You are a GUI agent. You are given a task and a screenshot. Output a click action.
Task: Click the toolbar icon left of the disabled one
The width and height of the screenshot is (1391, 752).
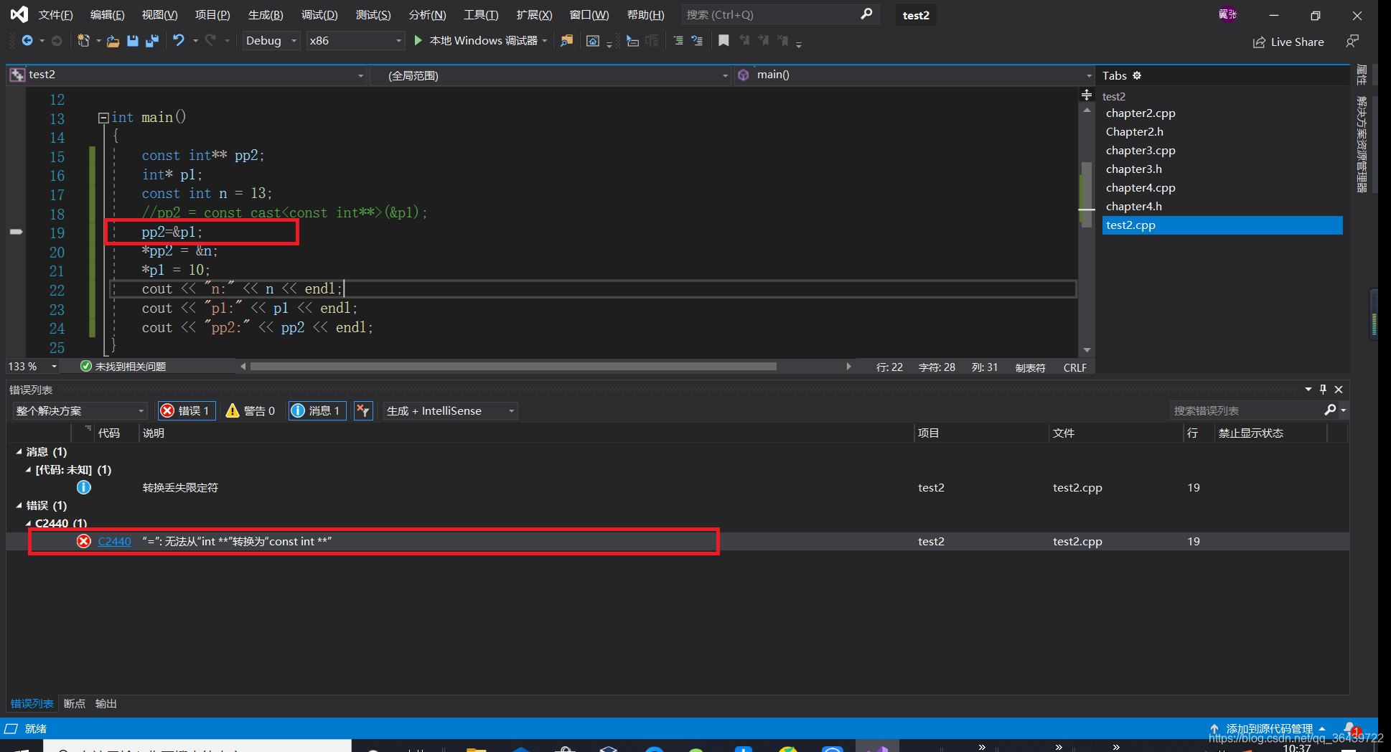click(x=632, y=41)
